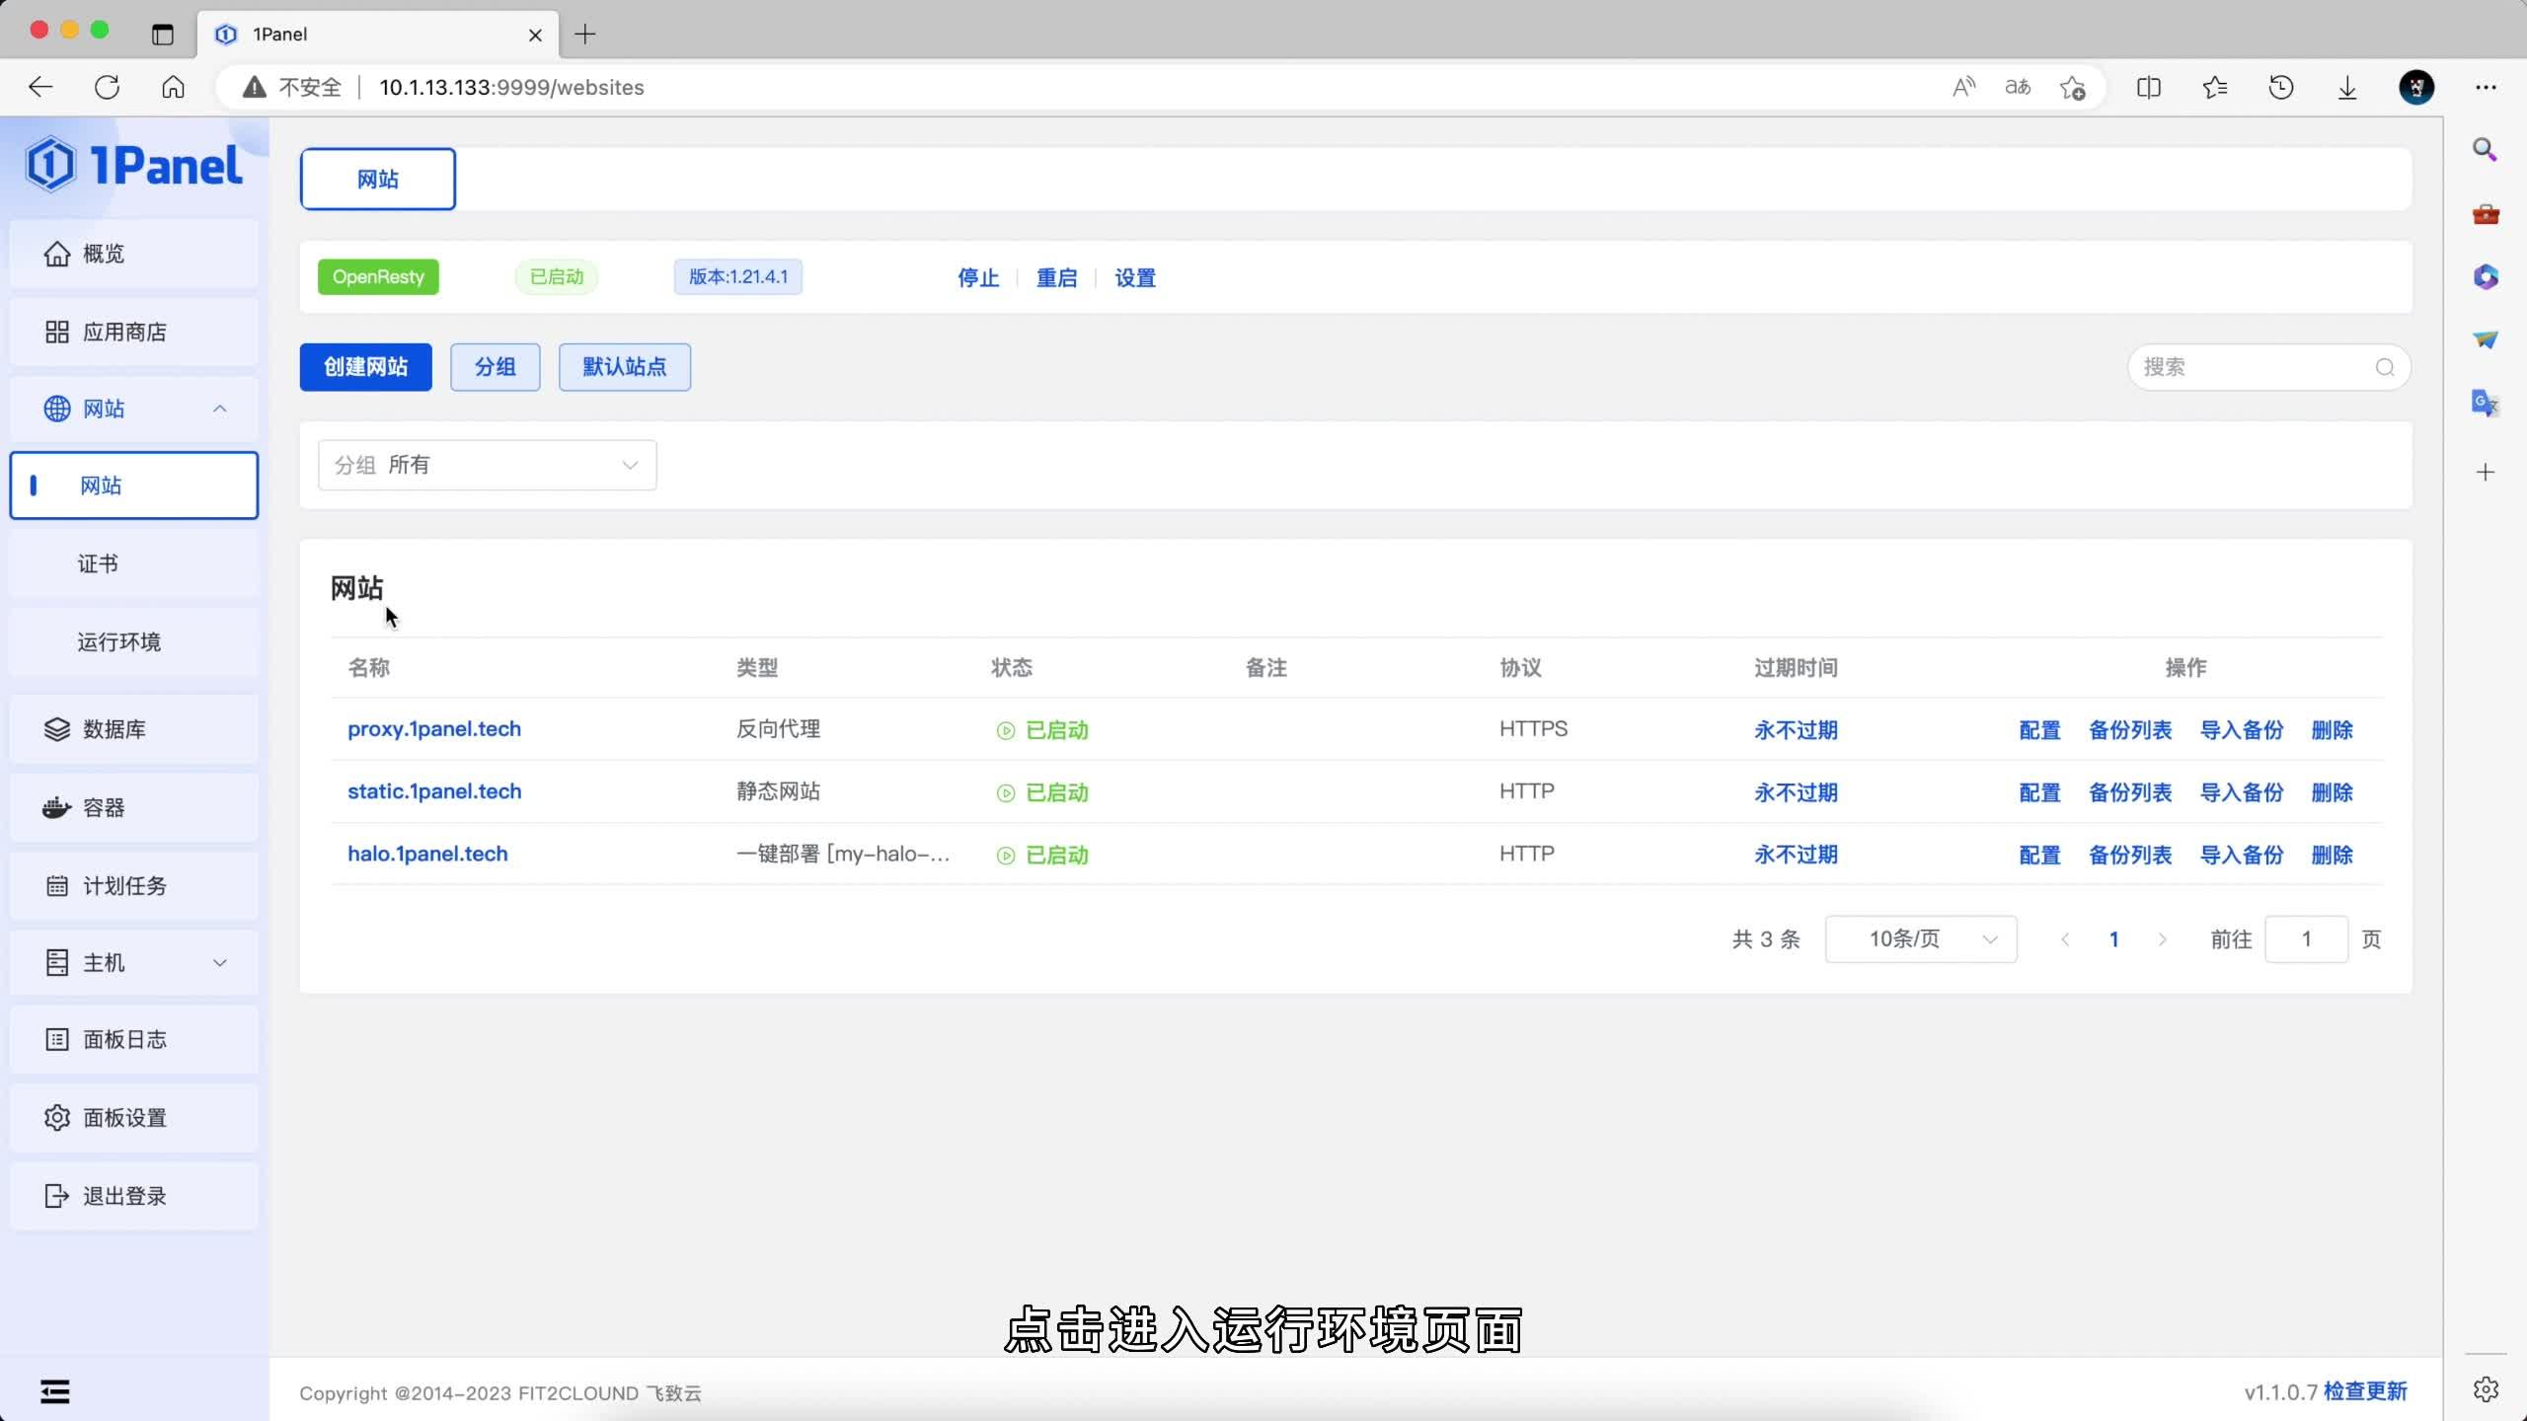Screen dimensions: 2527x1421
Task: Select the 网站 tab at top
Action: 377,179
